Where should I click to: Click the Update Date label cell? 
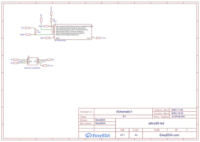(161, 110)
